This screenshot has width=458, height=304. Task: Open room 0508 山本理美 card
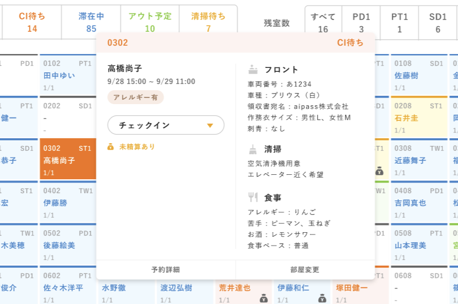pyautogui.click(x=419, y=244)
